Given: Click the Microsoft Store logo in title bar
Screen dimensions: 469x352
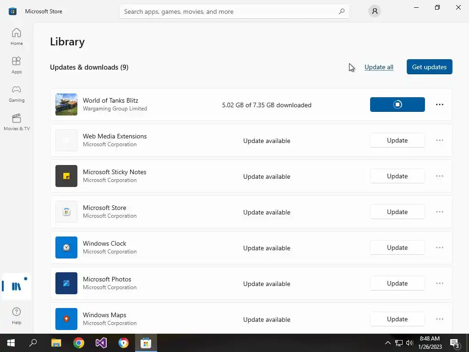Looking at the screenshot, I should tap(12, 11).
